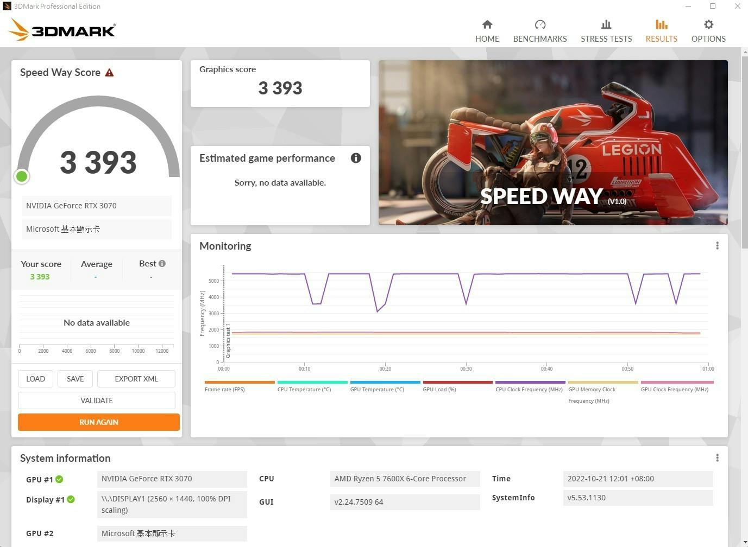Export the result with EXPORT XML
Image resolution: width=748 pixels, height=547 pixels.
pos(136,379)
